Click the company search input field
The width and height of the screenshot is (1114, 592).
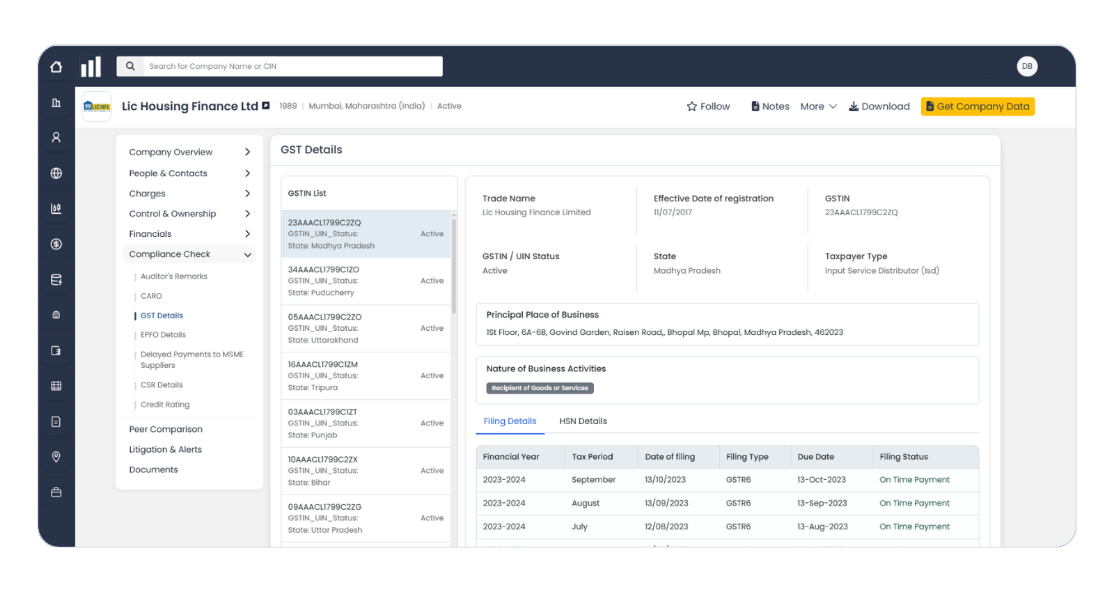coord(292,66)
